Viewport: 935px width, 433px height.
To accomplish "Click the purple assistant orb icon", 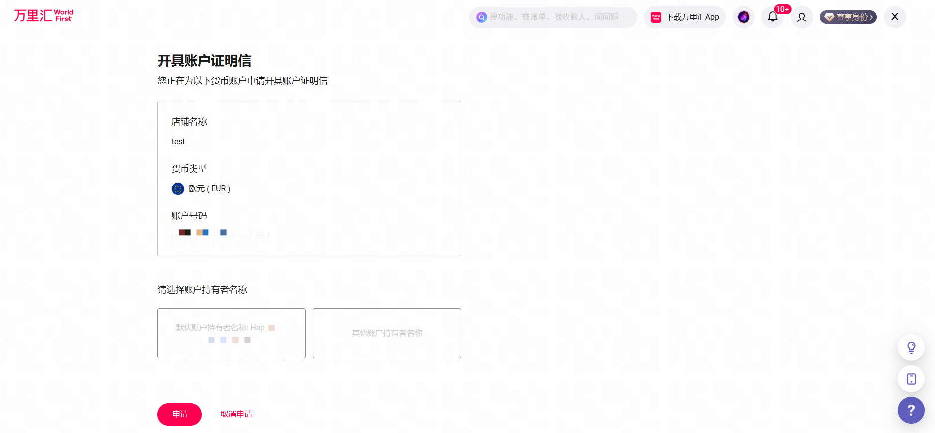I will pyautogui.click(x=744, y=17).
